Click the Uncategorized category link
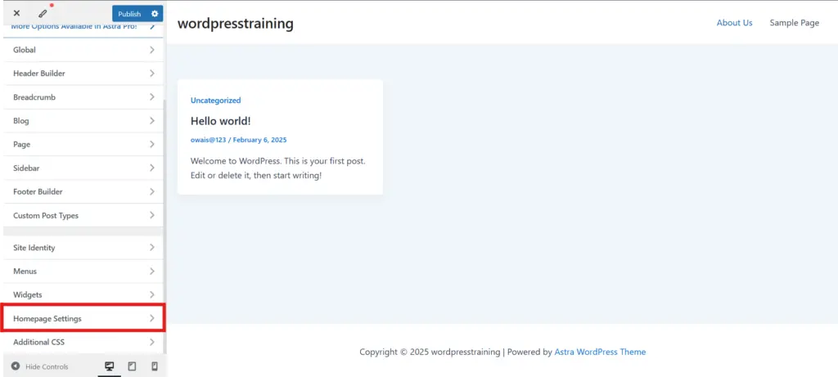 point(216,101)
